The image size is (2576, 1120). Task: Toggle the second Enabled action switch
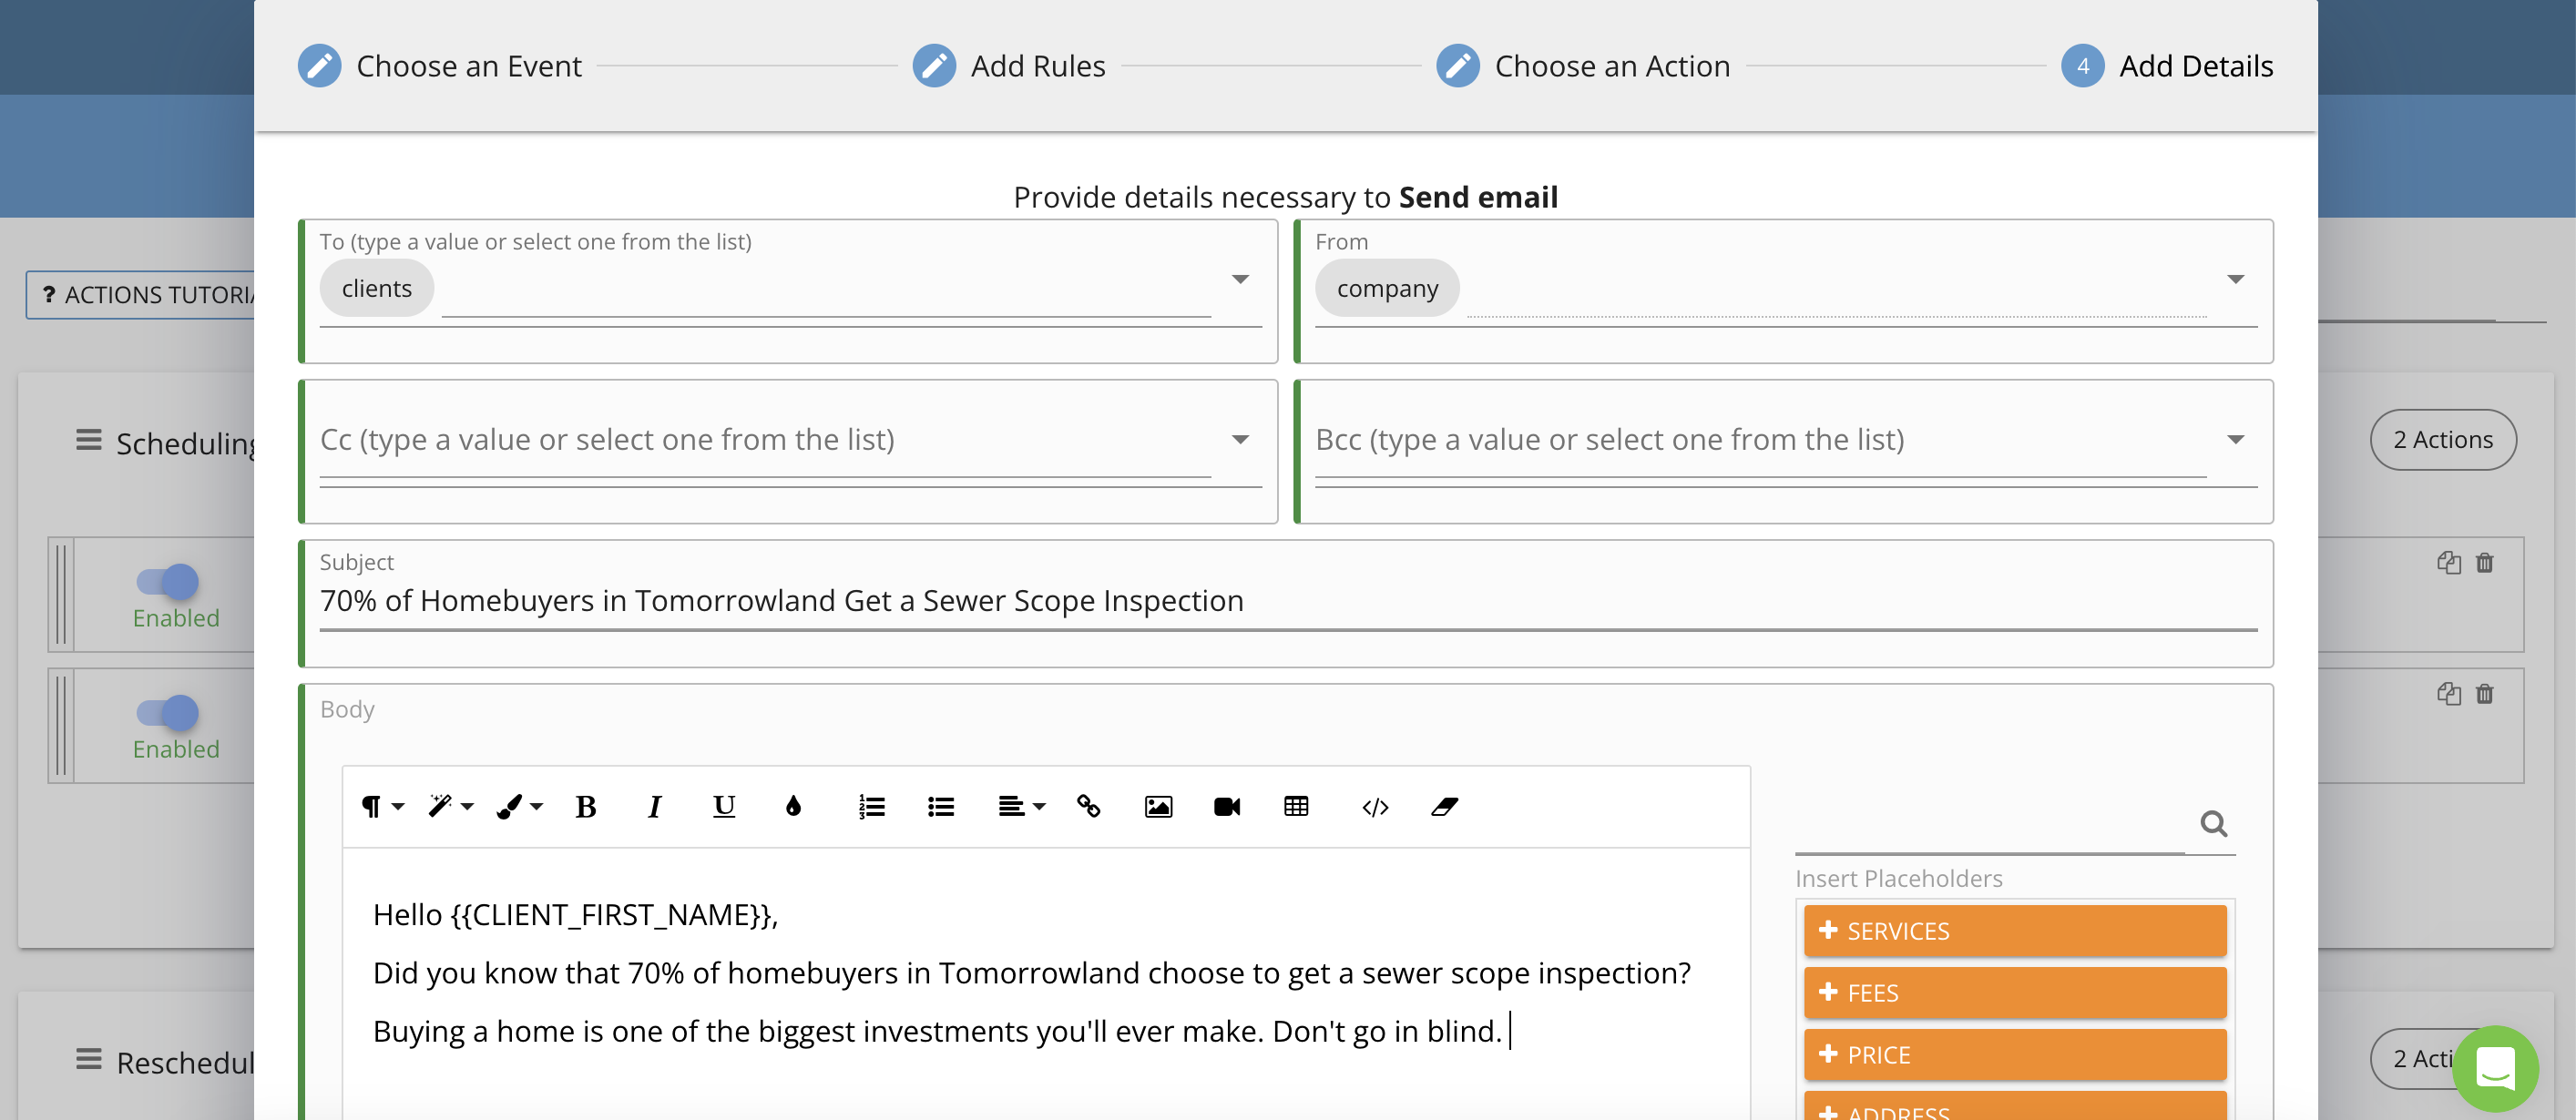pos(168,713)
